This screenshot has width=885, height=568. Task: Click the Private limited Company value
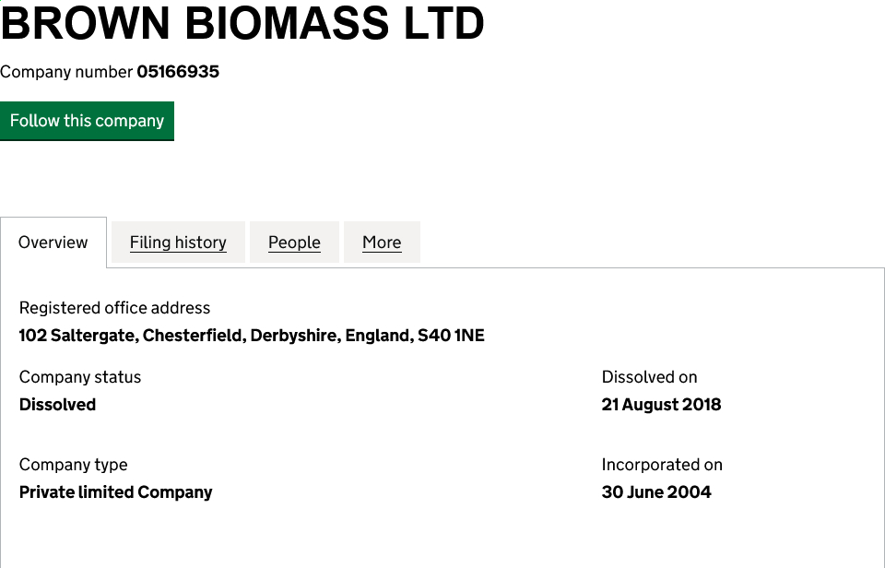pyautogui.click(x=115, y=492)
